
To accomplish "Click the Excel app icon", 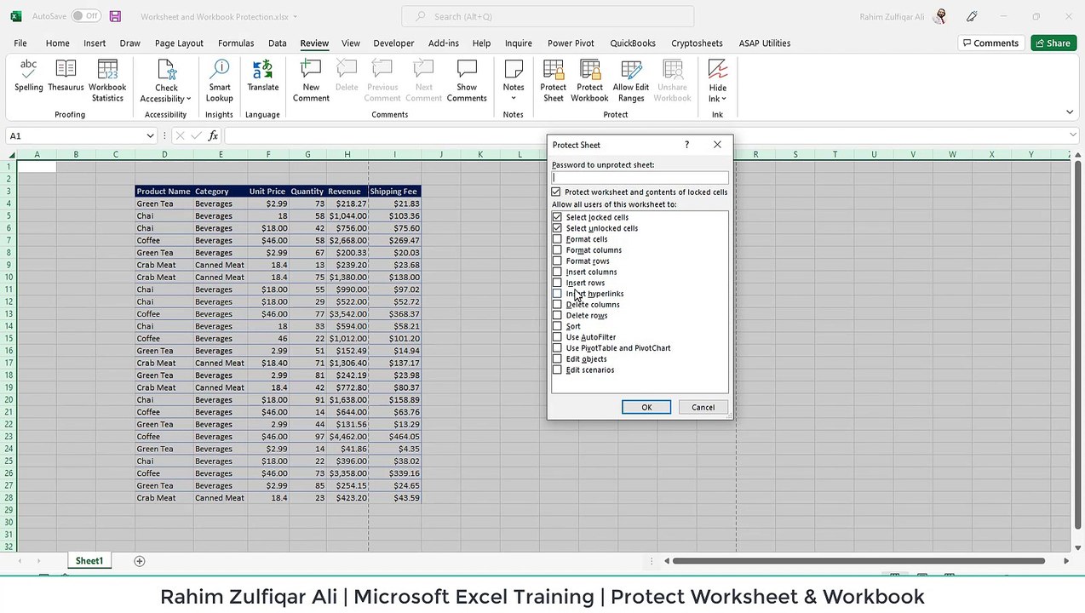I will (15, 16).
